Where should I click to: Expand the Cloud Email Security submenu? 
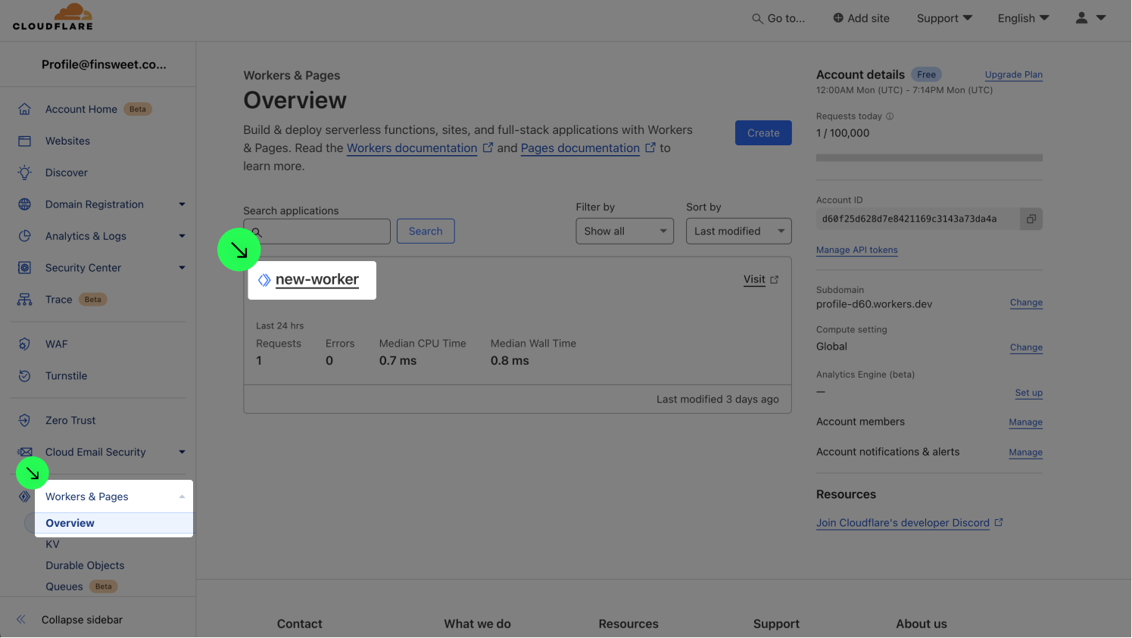(182, 452)
